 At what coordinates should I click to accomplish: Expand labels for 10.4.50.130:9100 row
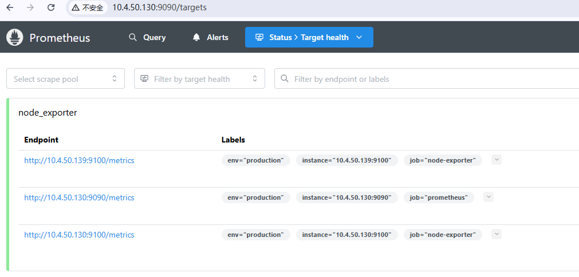point(497,234)
